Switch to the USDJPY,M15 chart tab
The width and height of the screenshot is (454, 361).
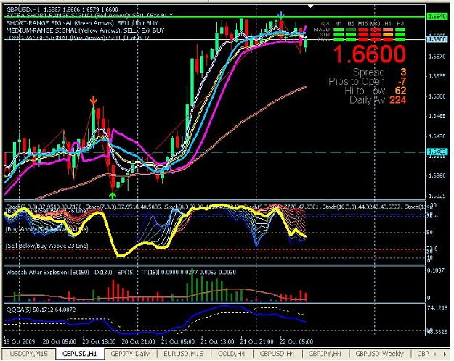28,354
